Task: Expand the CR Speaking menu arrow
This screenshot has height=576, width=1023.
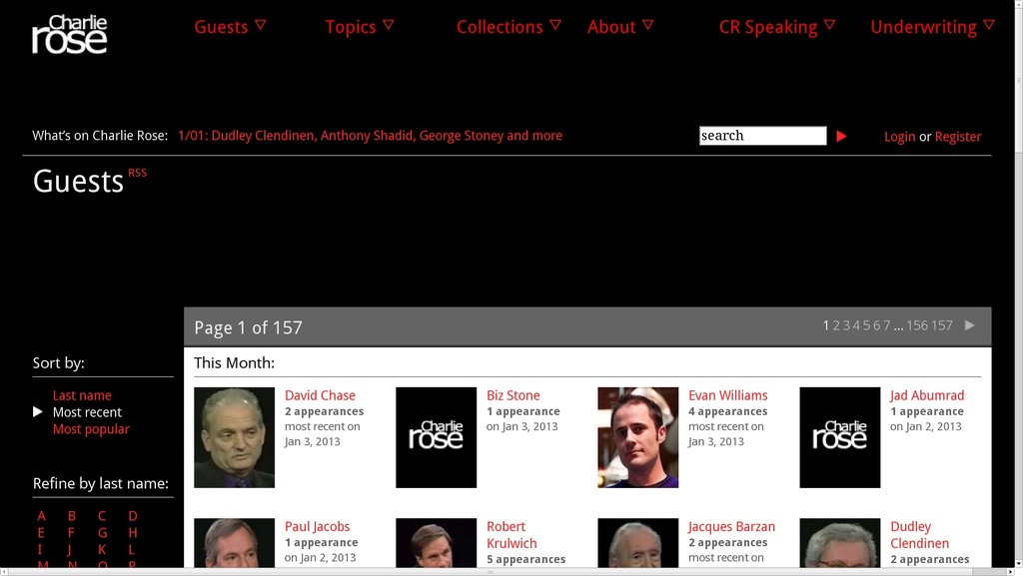Action: click(829, 25)
